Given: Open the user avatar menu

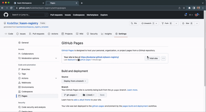Looking at the screenshot, I should click(197, 15).
